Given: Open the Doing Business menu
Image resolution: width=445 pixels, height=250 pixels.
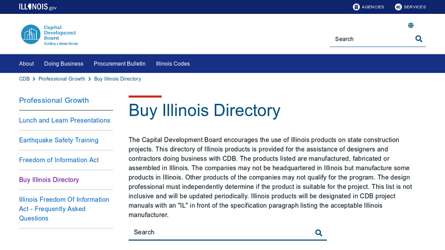Looking at the screenshot, I should click(63, 64).
